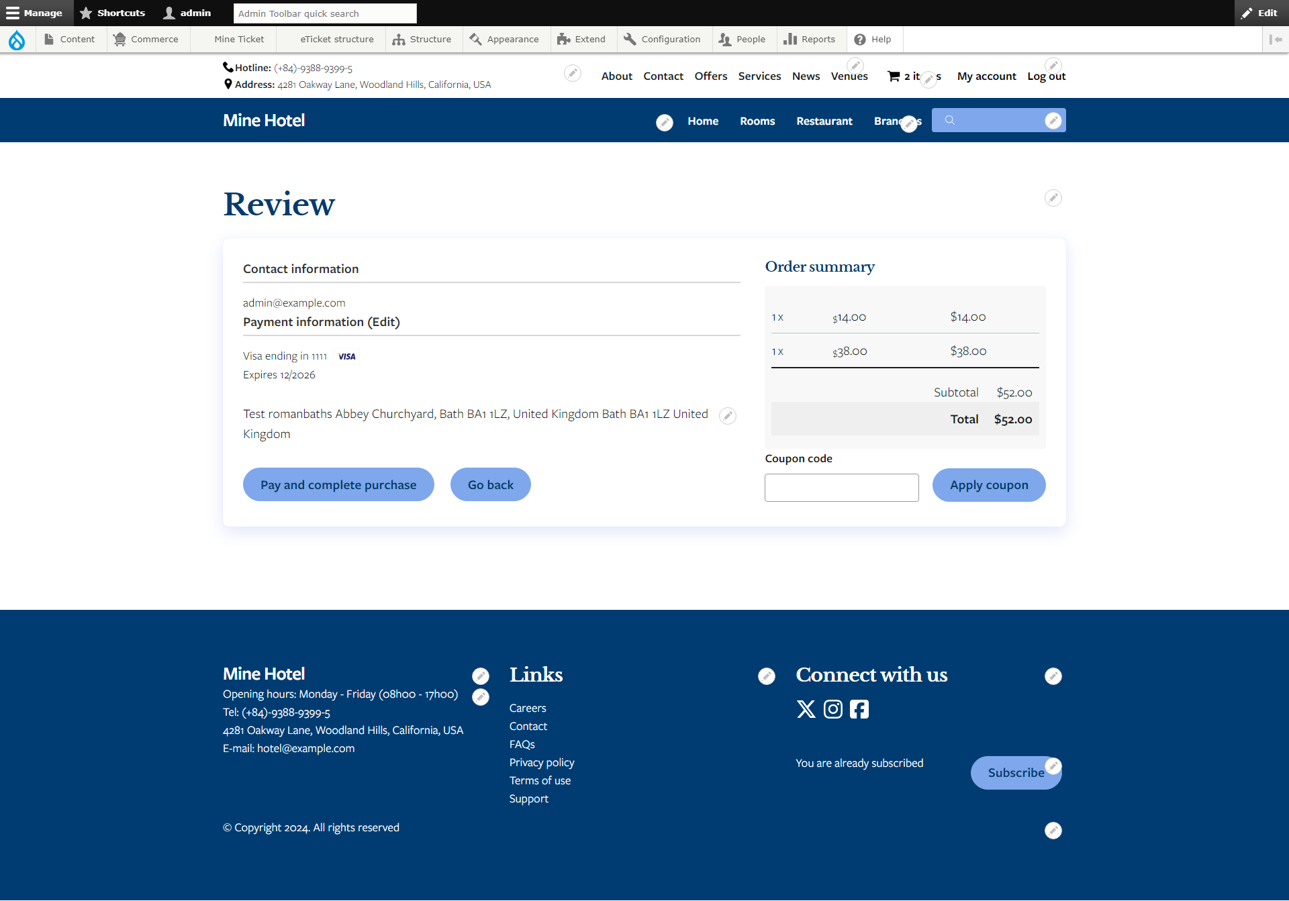Click the edit pencil icon next to shipping address
Screen dimensions: 1289x901
point(728,415)
